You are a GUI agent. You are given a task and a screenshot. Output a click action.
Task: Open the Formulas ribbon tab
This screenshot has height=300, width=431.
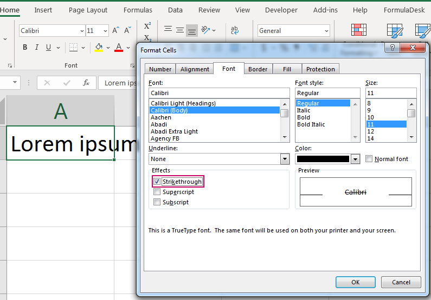(x=138, y=10)
